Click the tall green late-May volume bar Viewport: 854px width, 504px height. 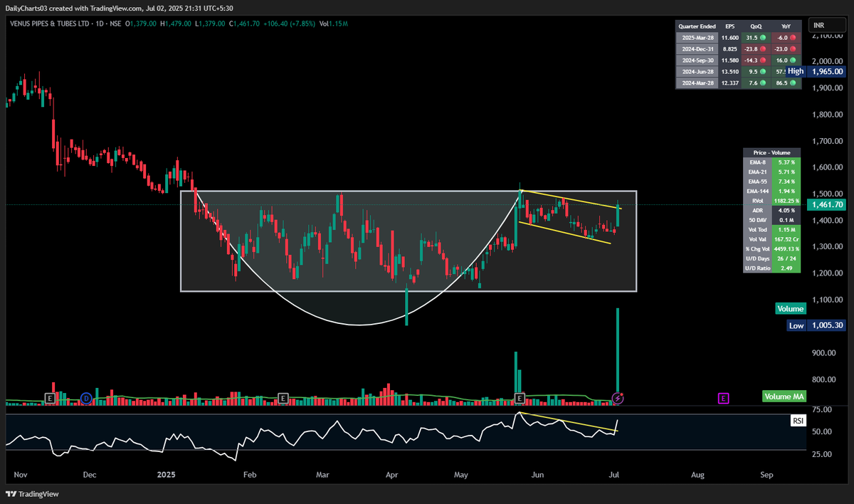516,379
